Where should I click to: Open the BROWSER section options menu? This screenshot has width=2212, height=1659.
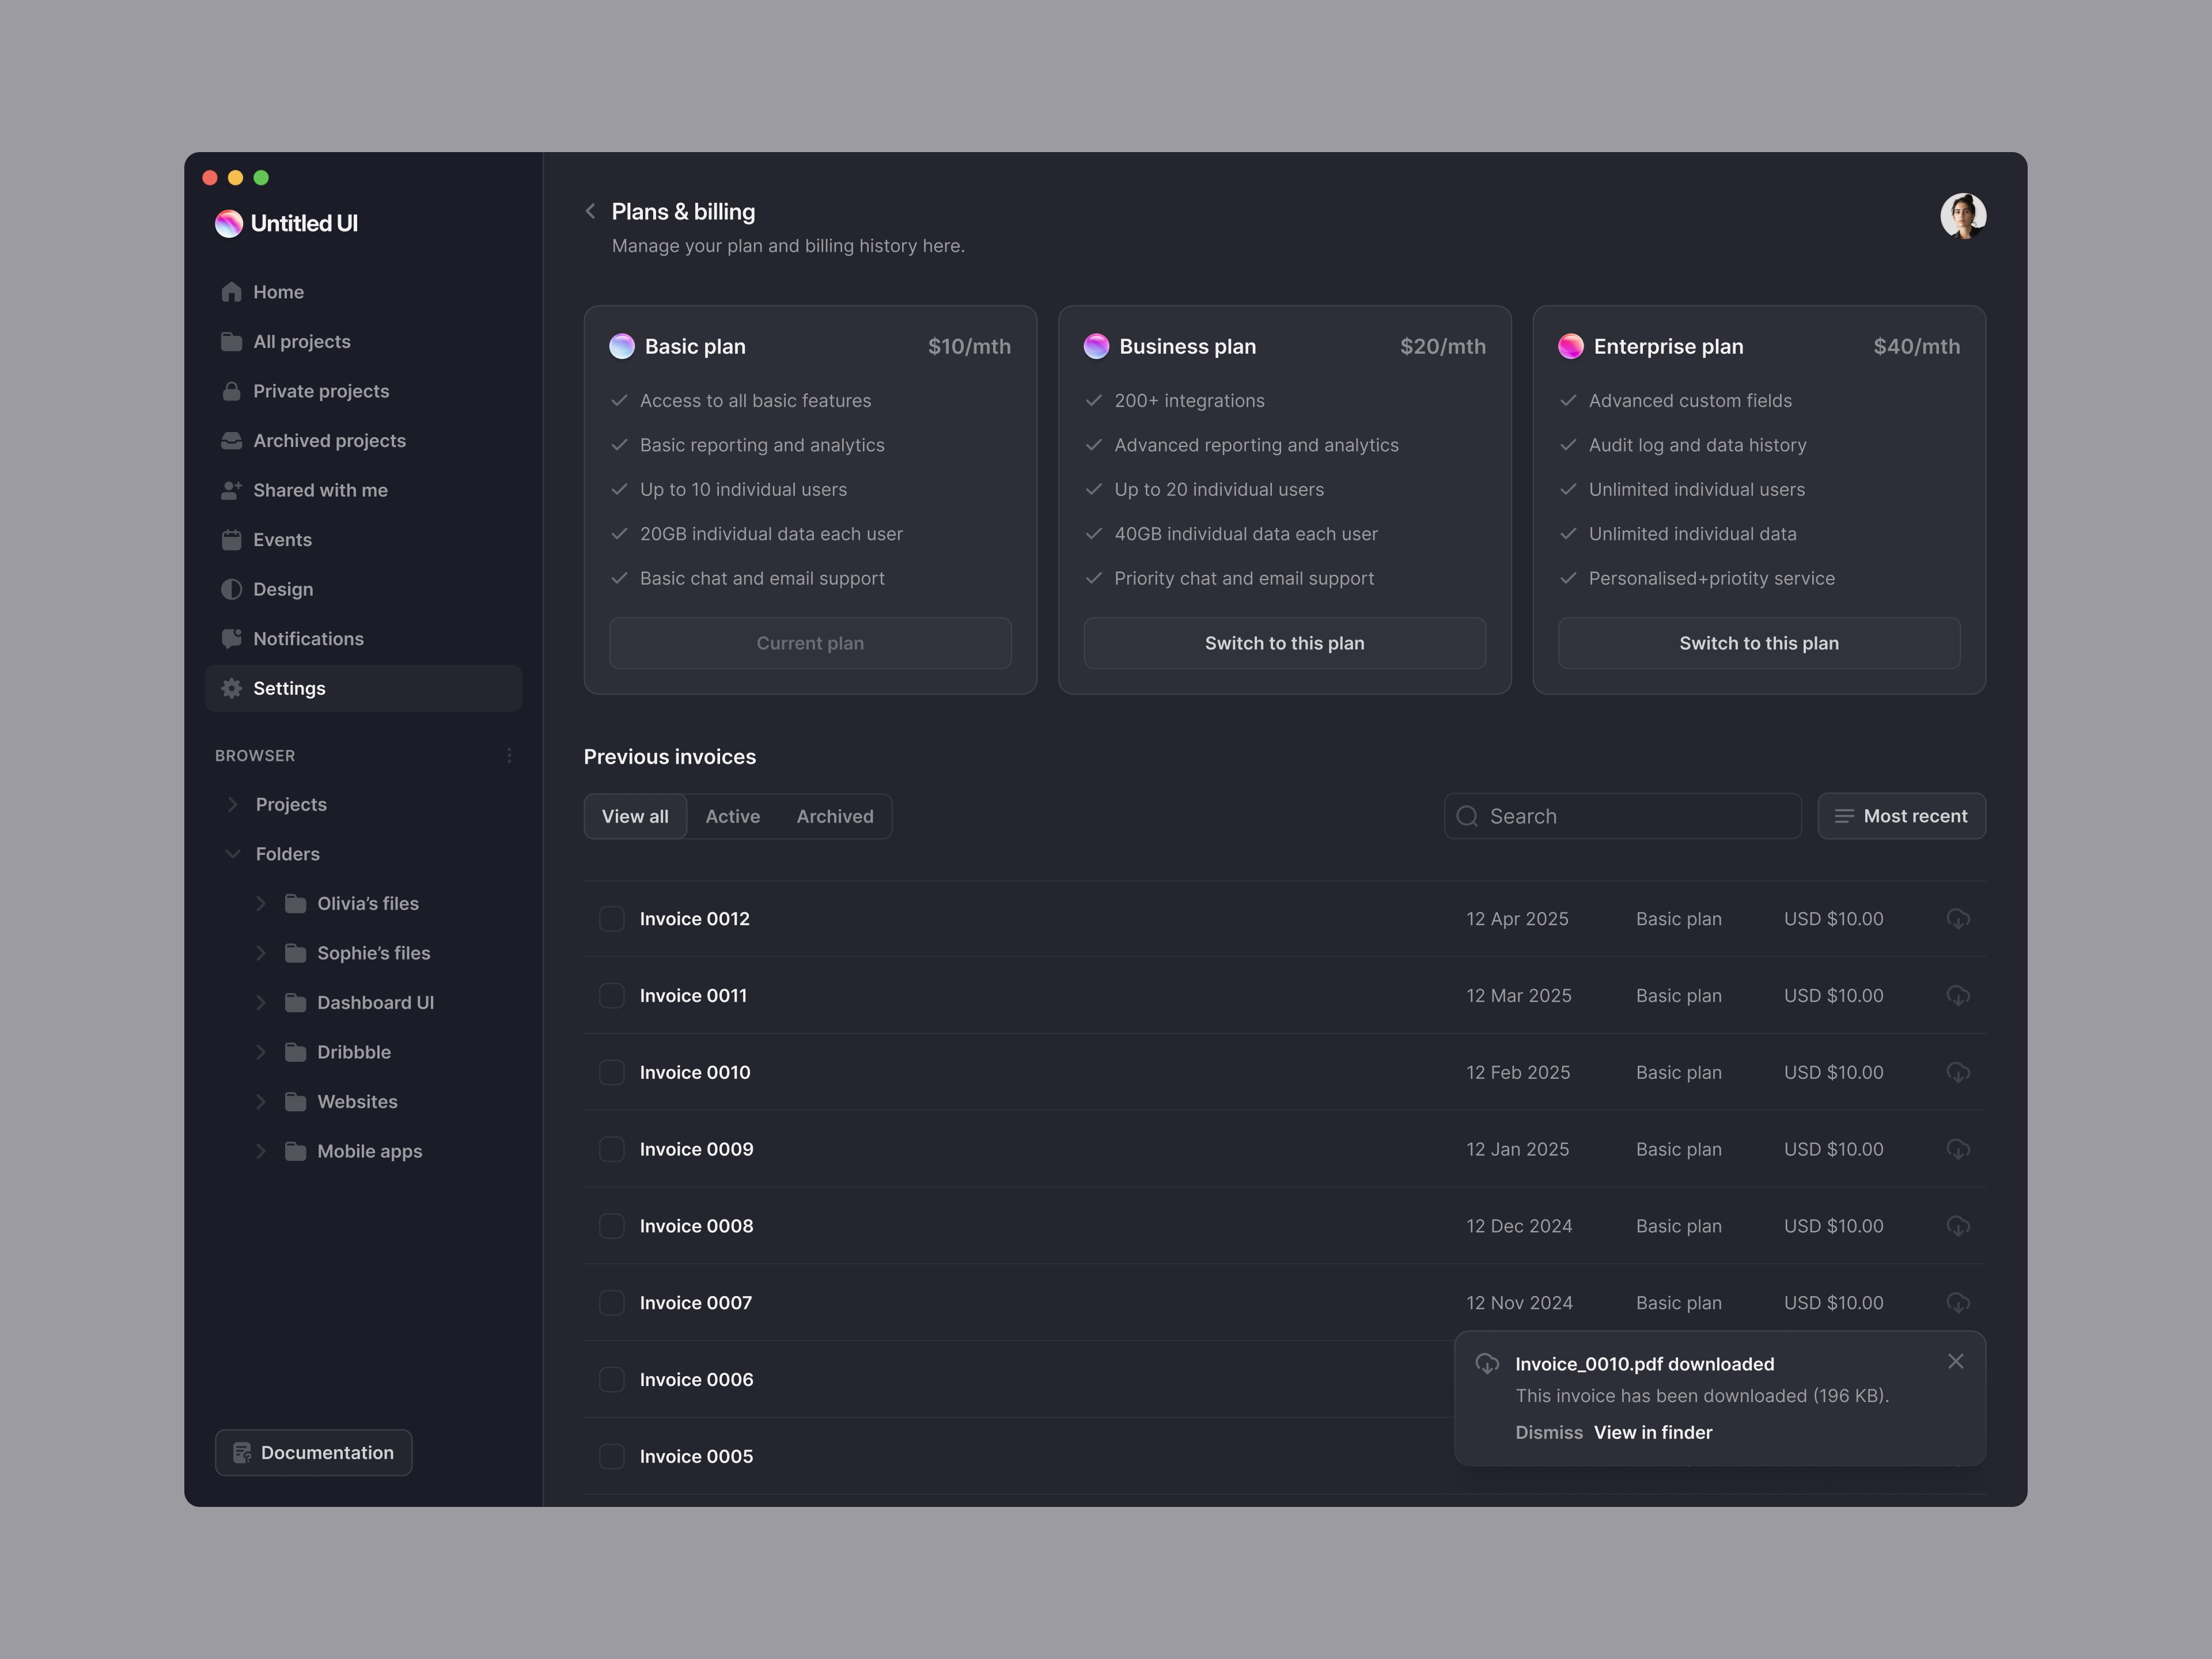(x=510, y=755)
